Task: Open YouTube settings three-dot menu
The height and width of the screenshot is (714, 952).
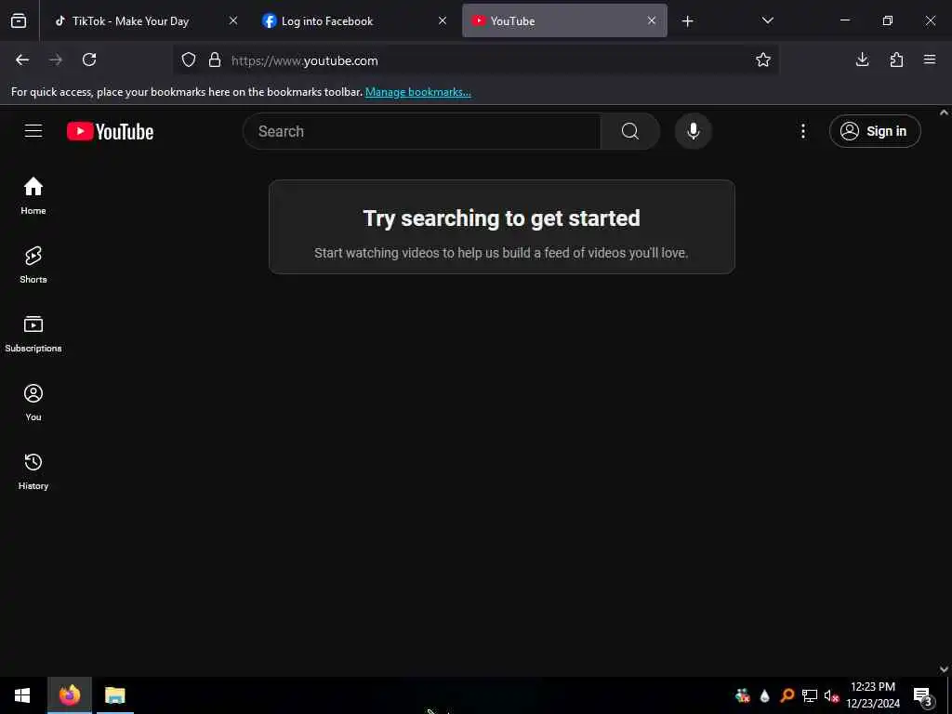Action: [802, 131]
